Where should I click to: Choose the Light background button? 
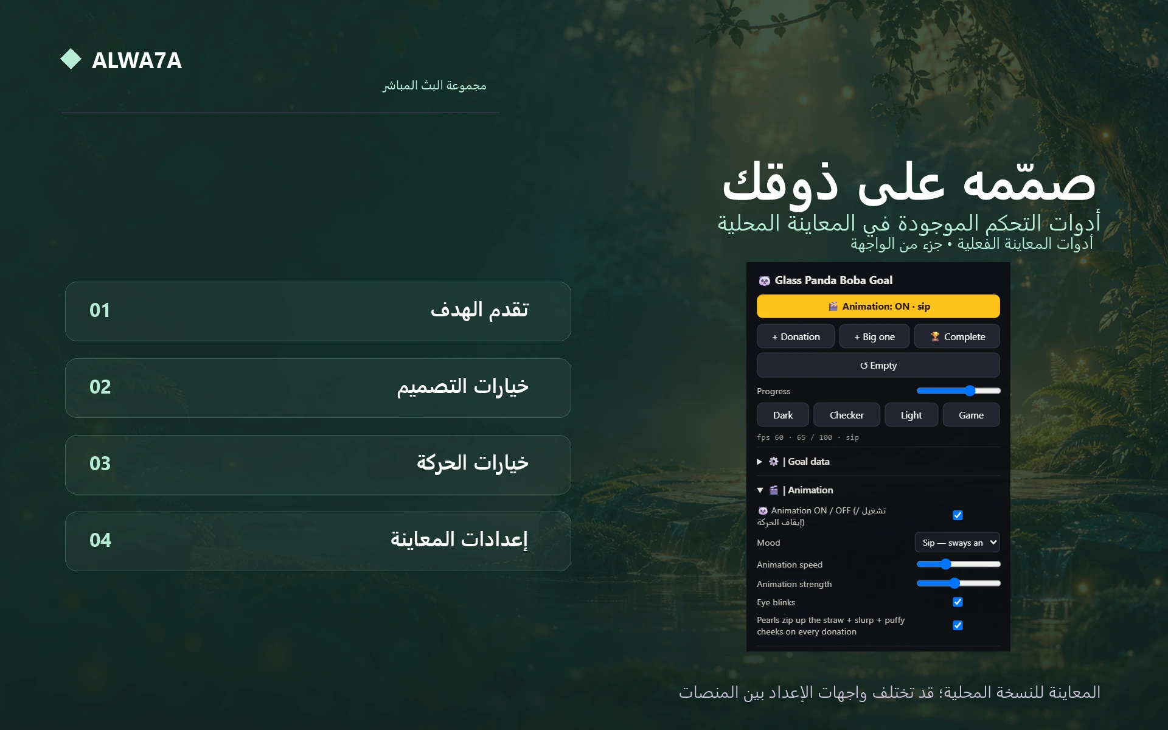pyautogui.click(x=911, y=415)
